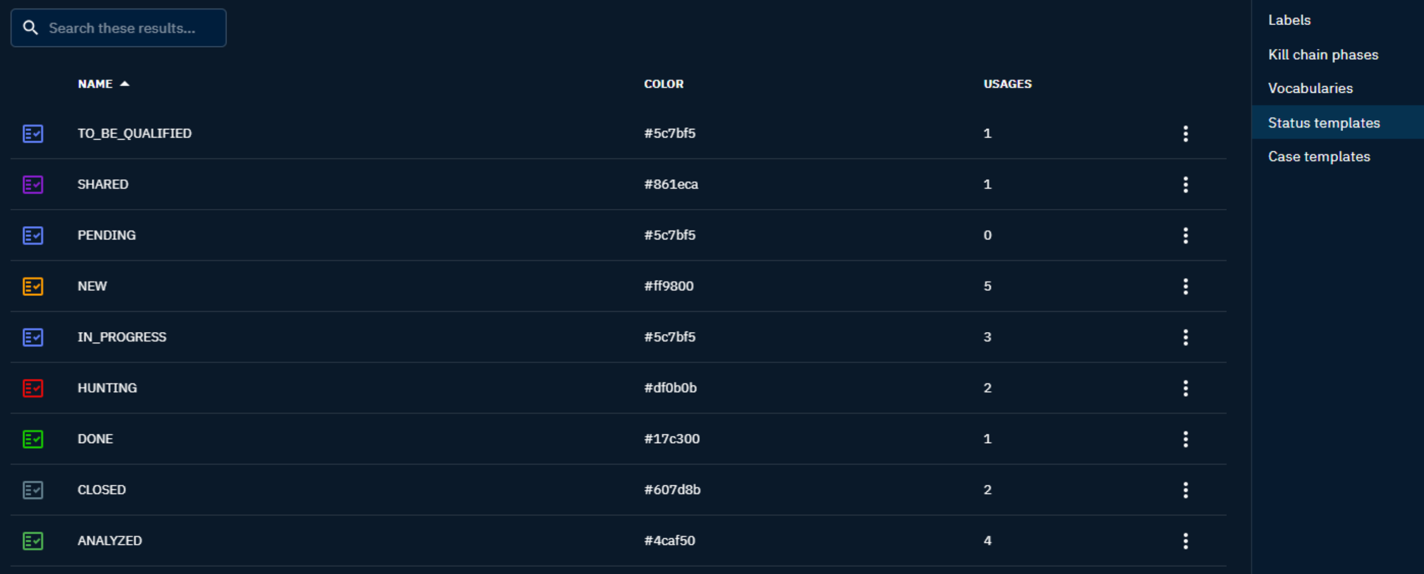Go to Kill chain phases

[x=1323, y=55]
